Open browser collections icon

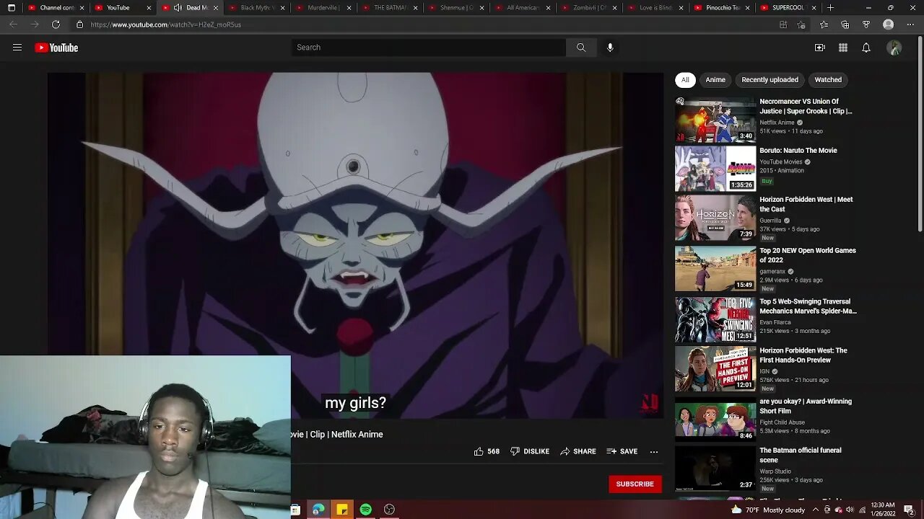click(x=845, y=25)
